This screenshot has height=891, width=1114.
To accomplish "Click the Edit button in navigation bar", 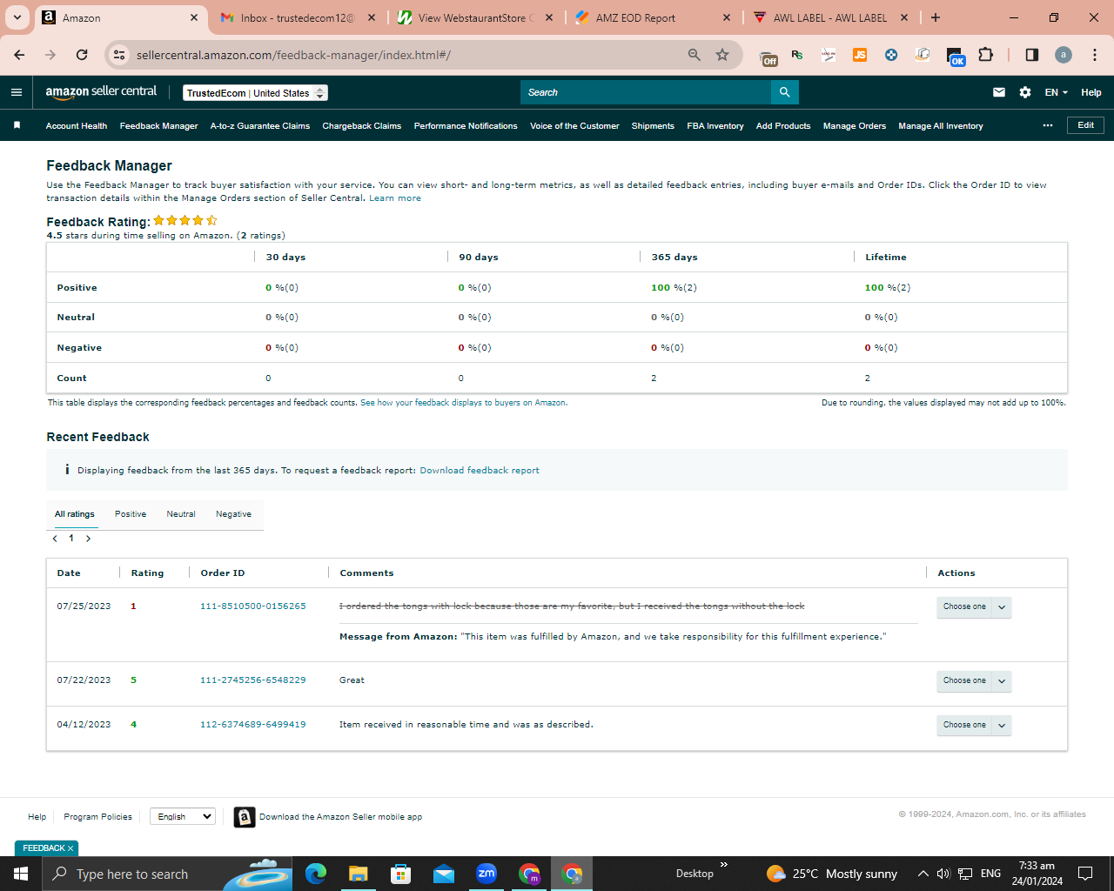I will click(1086, 125).
